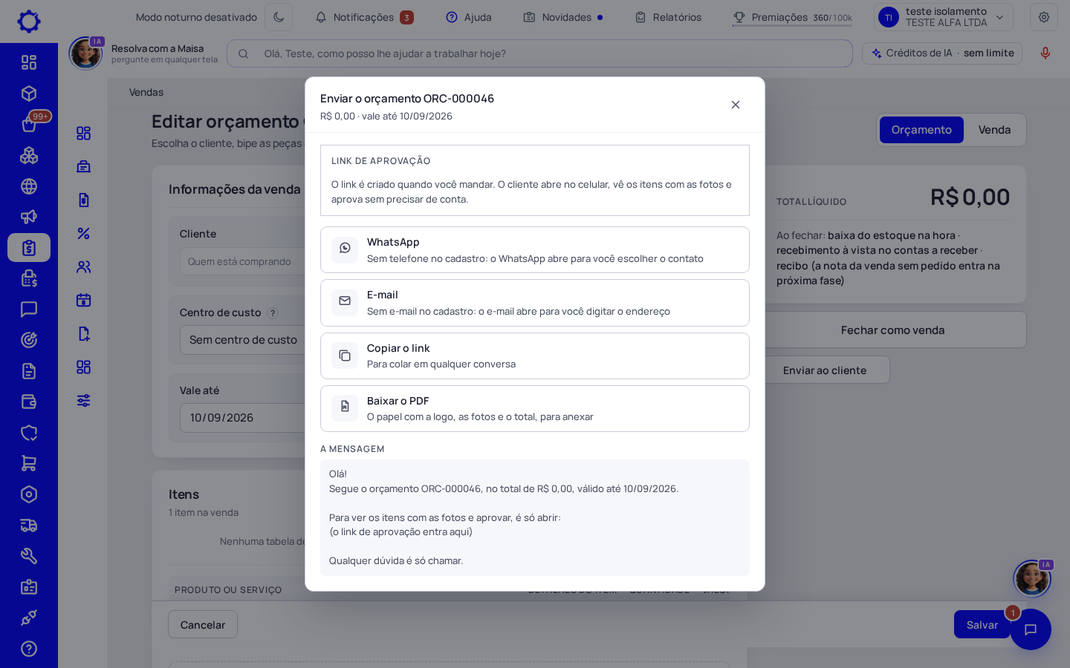Open the globe icon in the sidebar
The image size is (1070, 668).
pos(29,186)
